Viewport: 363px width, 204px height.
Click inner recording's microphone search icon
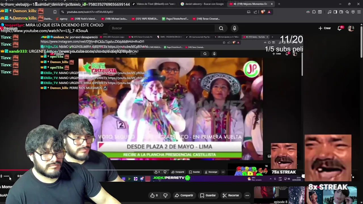(214, 54)
